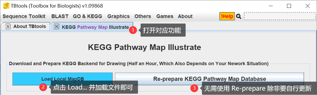Close the KEGG Pathway Map Illustrate tab
This screenshot has width=317, height=95.
pos(56,27)
